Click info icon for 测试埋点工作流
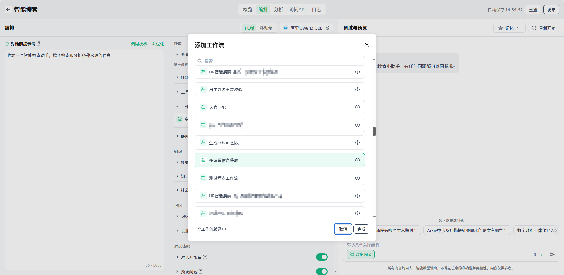 (x=357, y=178)
